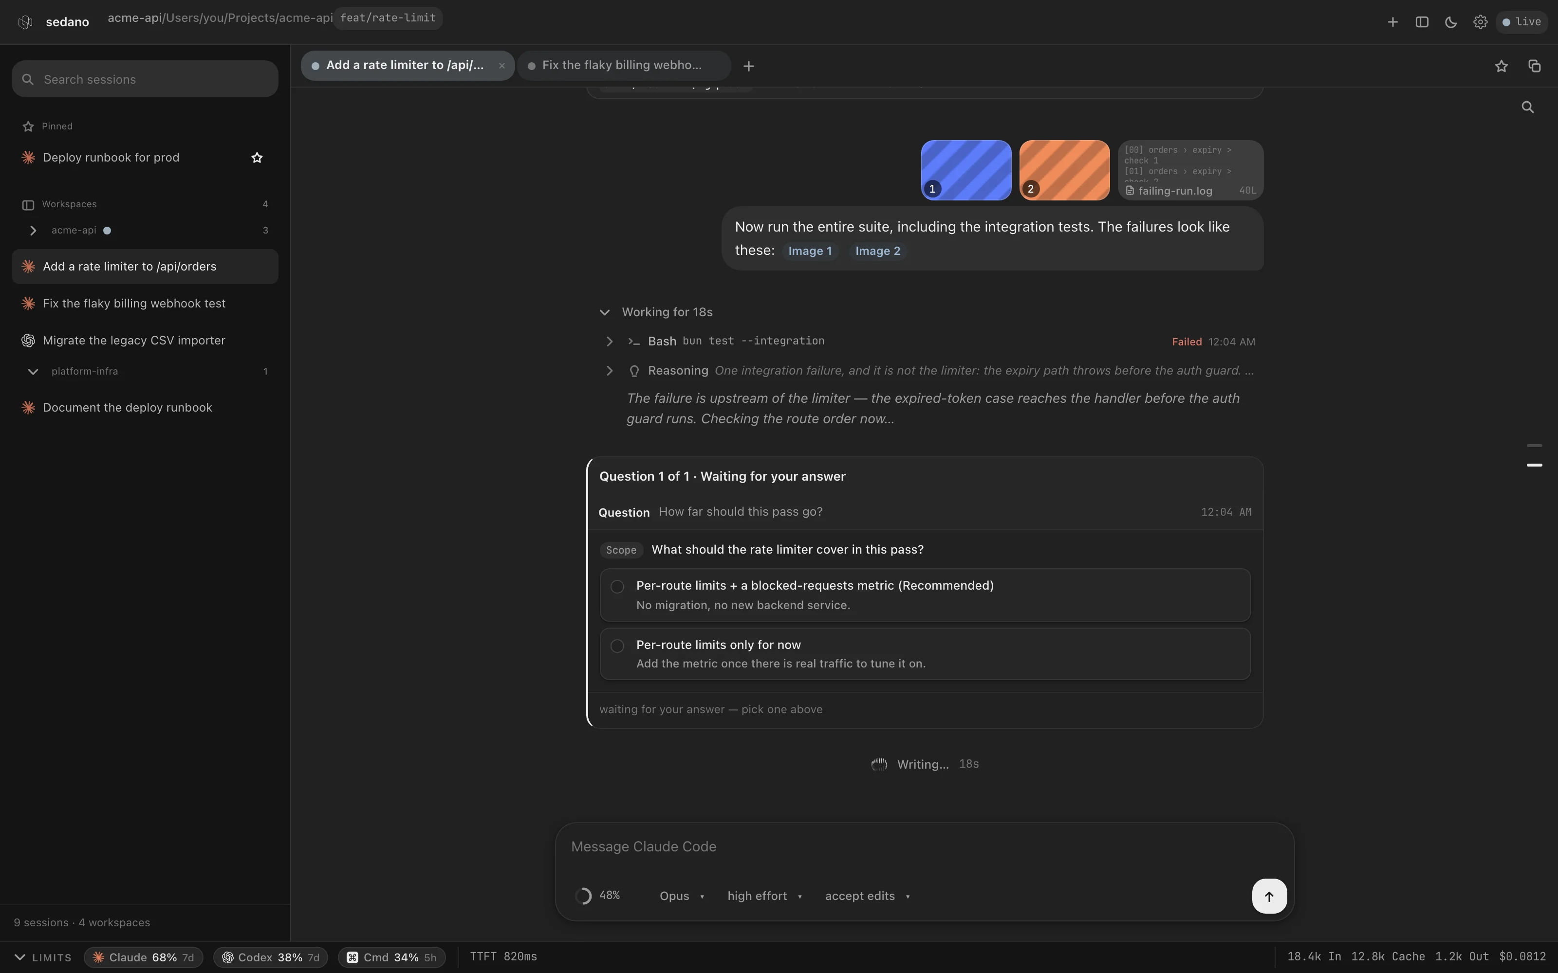Expand the acme-api workspace chevron

click(x=33, y=231)
